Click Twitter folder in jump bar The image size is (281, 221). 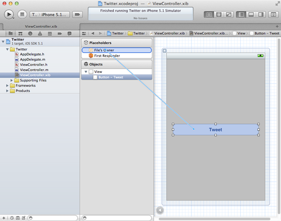[x=137, y=33]
